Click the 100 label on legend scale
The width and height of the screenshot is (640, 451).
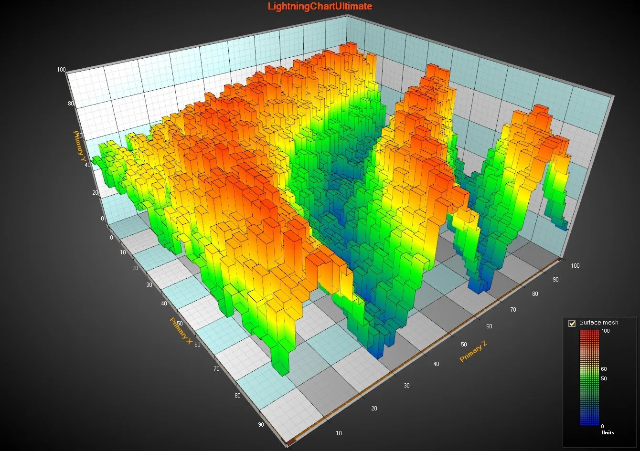tap(606, 331)
